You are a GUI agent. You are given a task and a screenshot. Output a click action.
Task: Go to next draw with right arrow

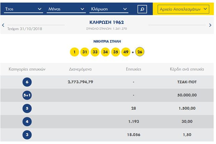click(210, 25)
